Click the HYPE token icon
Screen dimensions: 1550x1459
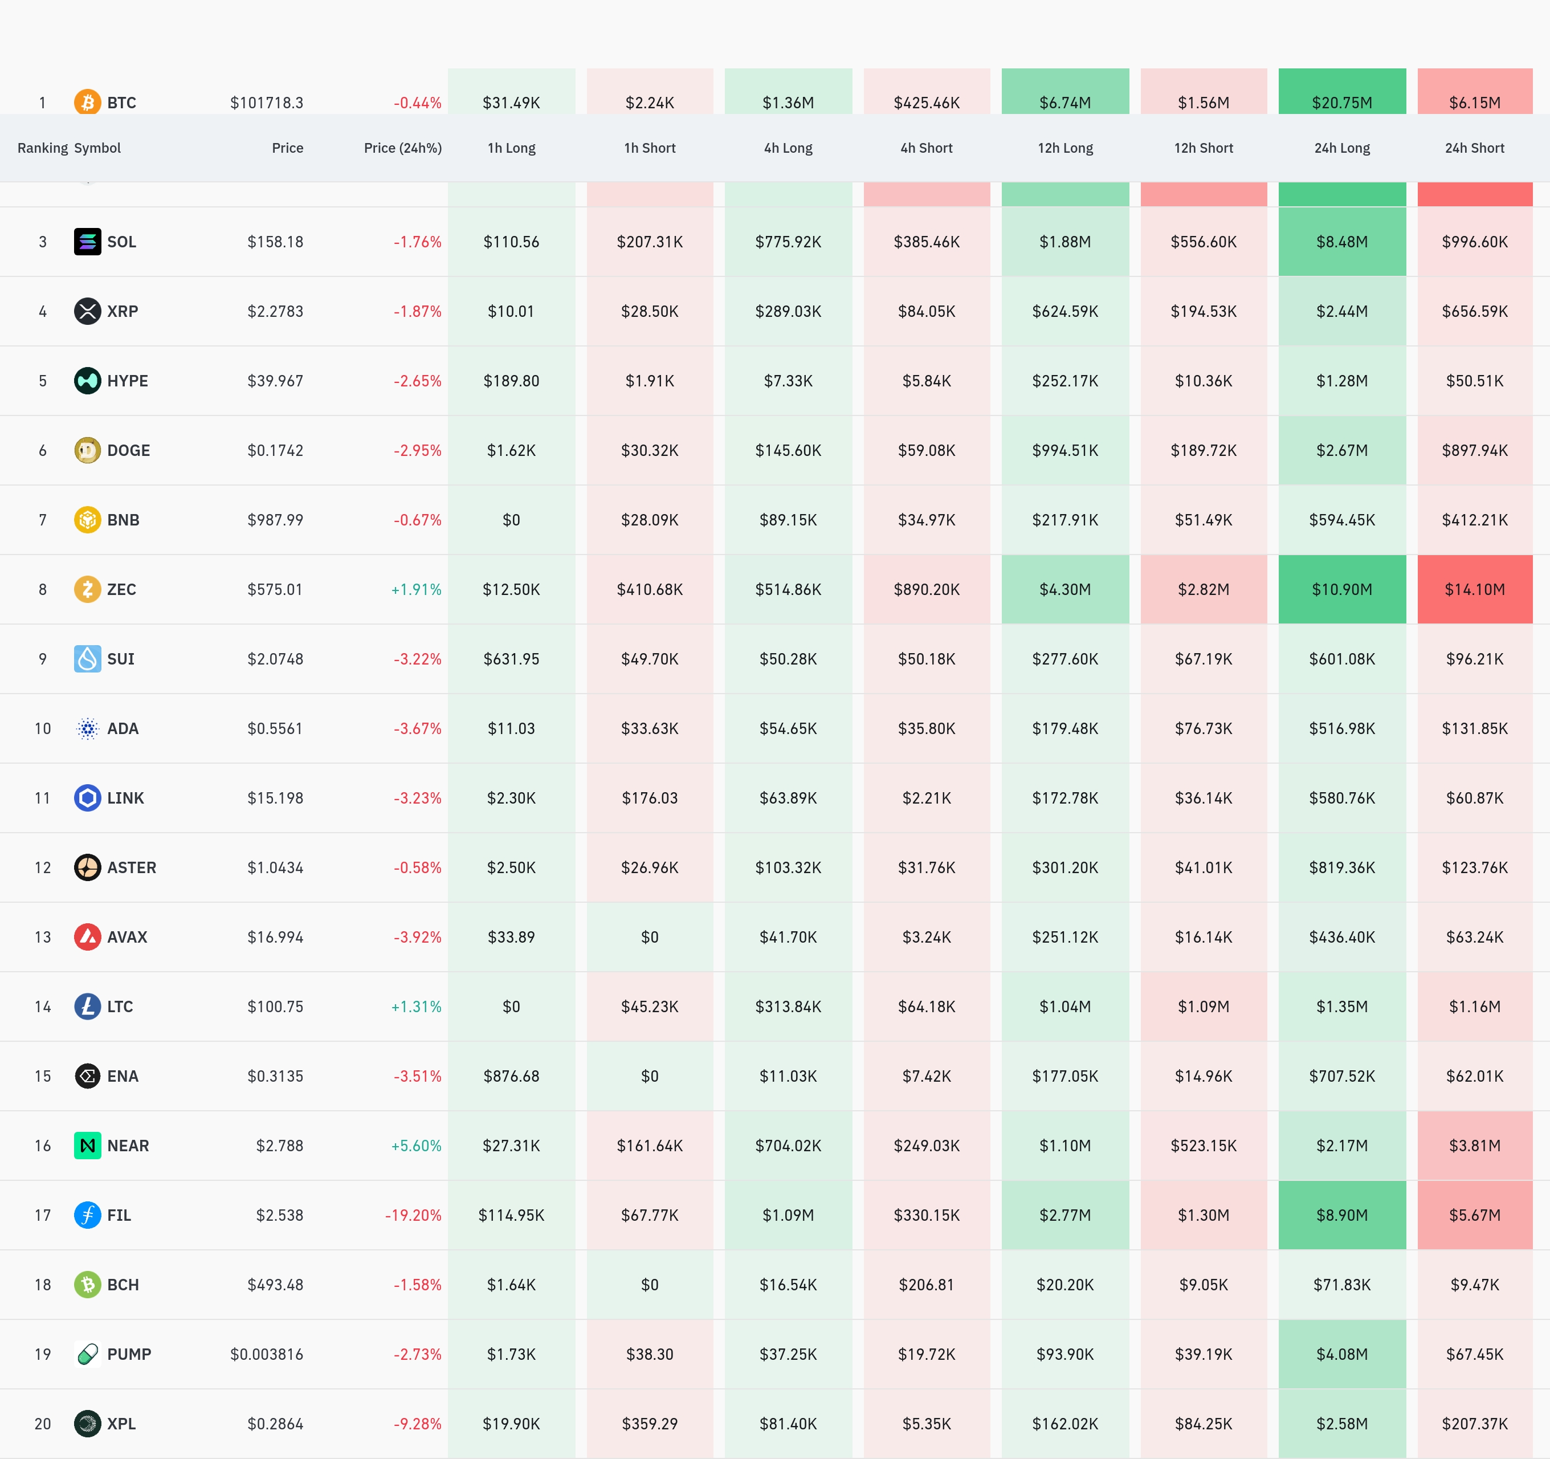[x=87, y=381]
